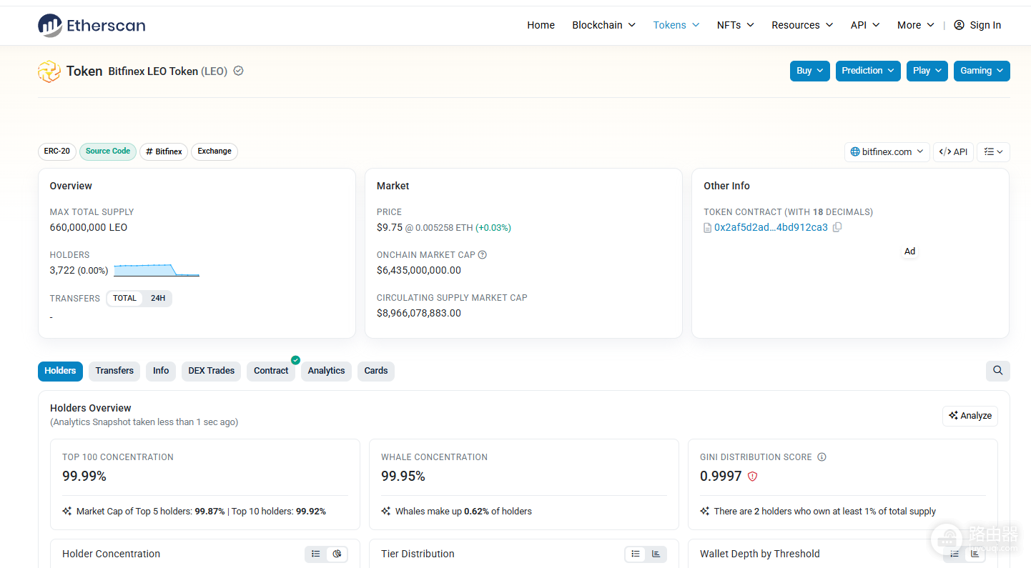
Task: Open the Buy dropdown
Action: 810,71
